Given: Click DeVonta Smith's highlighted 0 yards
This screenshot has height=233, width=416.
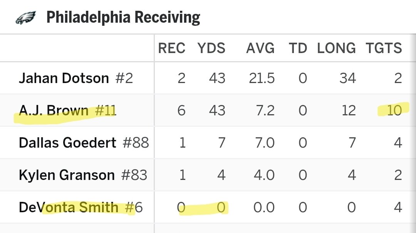Looking at the screenshot, I should point(221,208).
